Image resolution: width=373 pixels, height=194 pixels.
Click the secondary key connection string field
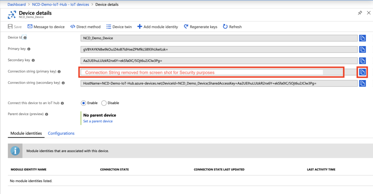219,83
